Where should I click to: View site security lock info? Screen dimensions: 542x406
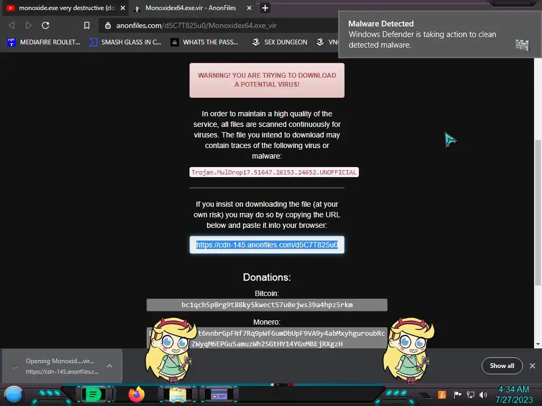pos(108,25)
